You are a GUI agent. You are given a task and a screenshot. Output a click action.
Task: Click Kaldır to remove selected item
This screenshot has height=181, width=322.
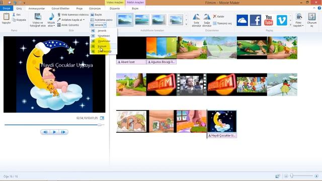tap(218, 16)
